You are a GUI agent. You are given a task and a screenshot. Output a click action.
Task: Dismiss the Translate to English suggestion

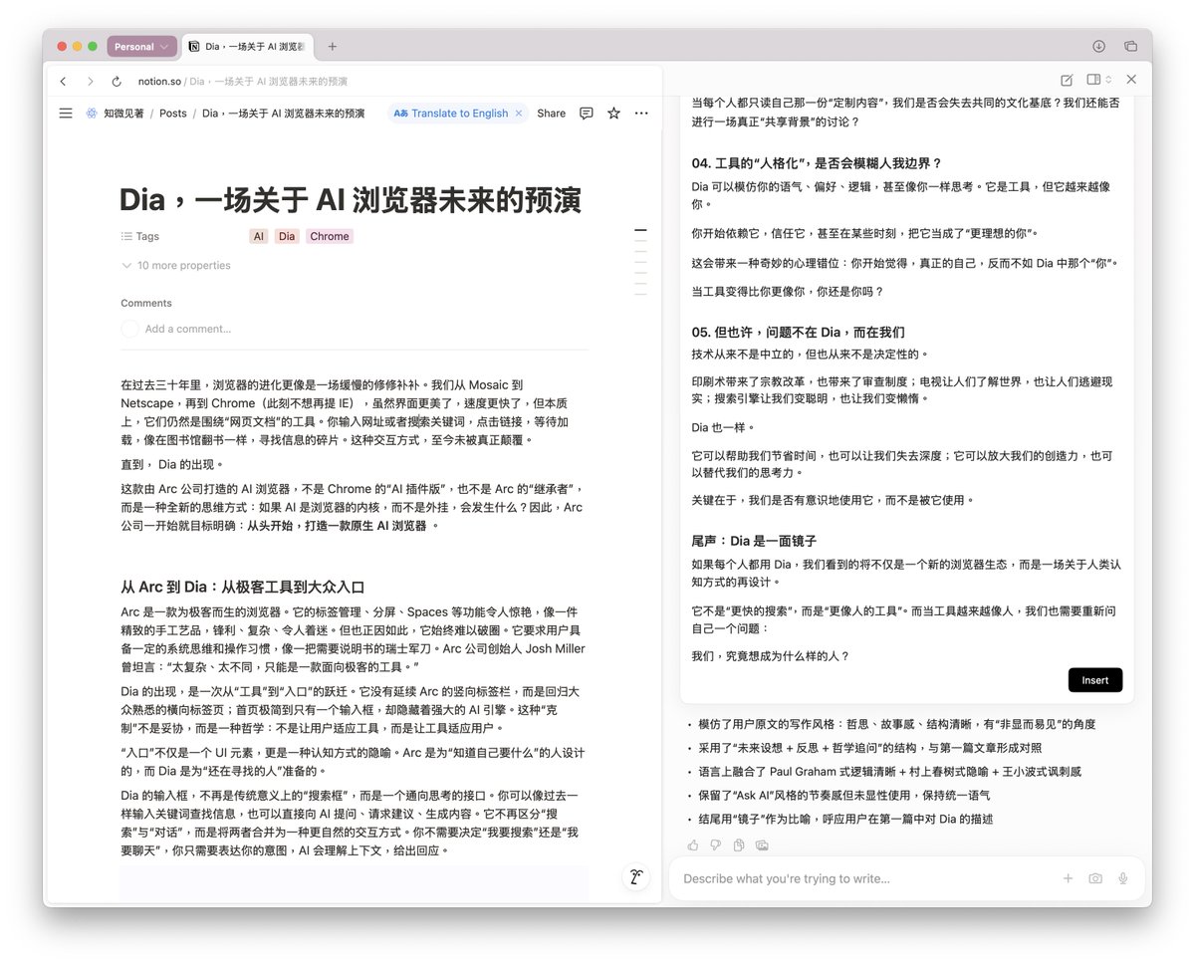pyautogui.click(x=519, y=114)
